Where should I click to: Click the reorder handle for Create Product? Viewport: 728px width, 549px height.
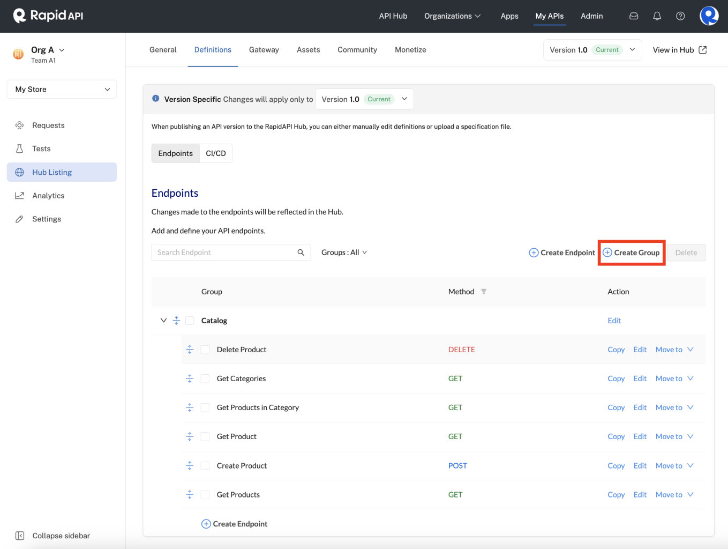coord(190,465)
